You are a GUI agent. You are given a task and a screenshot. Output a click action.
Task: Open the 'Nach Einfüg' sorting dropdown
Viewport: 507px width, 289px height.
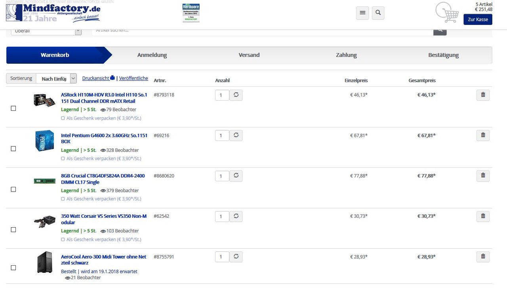coord(56,78)
